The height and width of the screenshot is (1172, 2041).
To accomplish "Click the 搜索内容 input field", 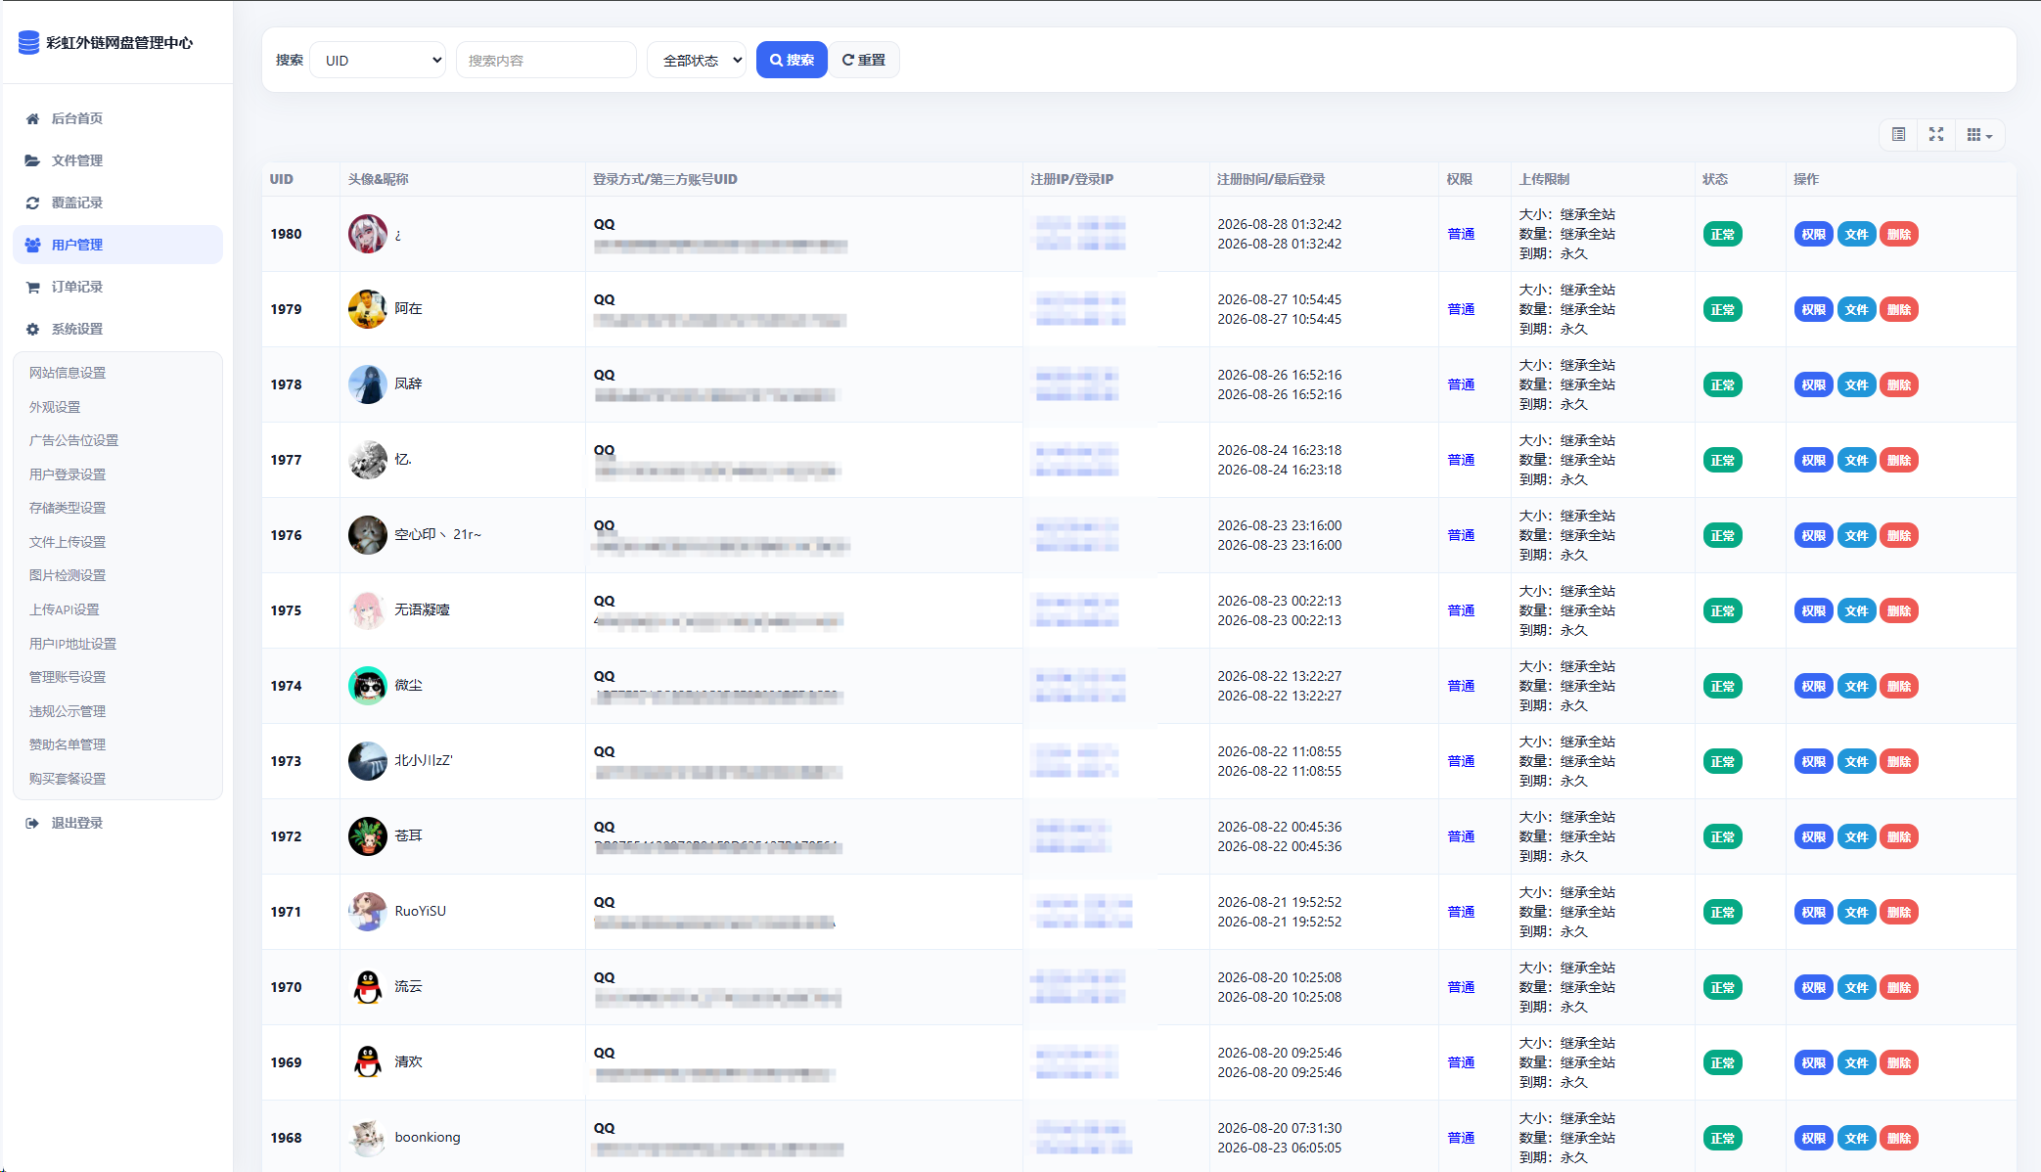I will 546,61.
